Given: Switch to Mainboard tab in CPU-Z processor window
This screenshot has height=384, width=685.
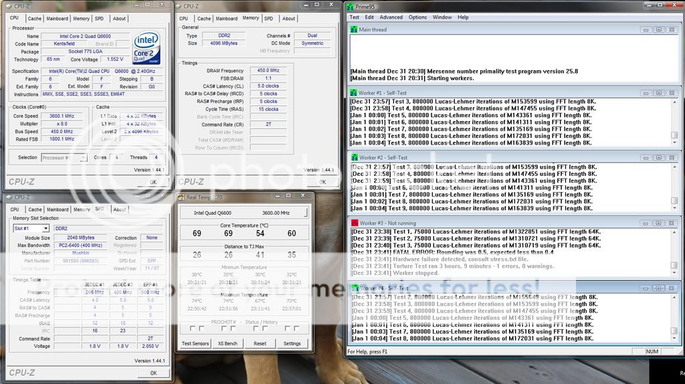Looking at the screenshot, I should pyautogui.click(x=58, y=19).
